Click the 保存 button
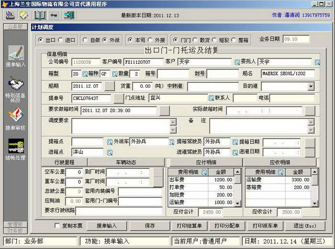This screenshot has height=249, width=335. pos(150,225)
